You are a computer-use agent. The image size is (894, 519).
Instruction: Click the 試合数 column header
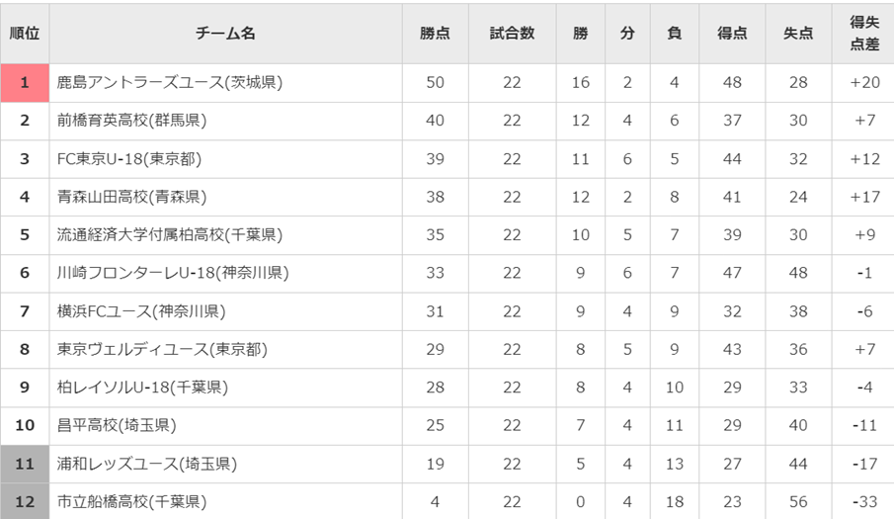click(x=512, y=33)
